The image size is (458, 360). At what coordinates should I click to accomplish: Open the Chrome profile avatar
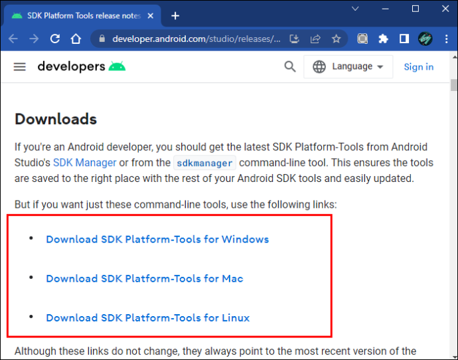[x=425, y=39]
